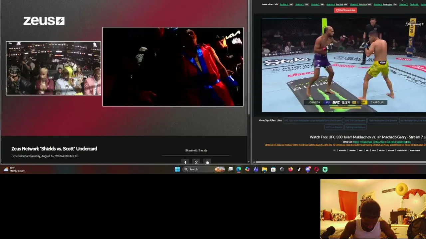426x239 pixels.
Task: Click the Zeus commentators camera video
Action: click(53, 68)
